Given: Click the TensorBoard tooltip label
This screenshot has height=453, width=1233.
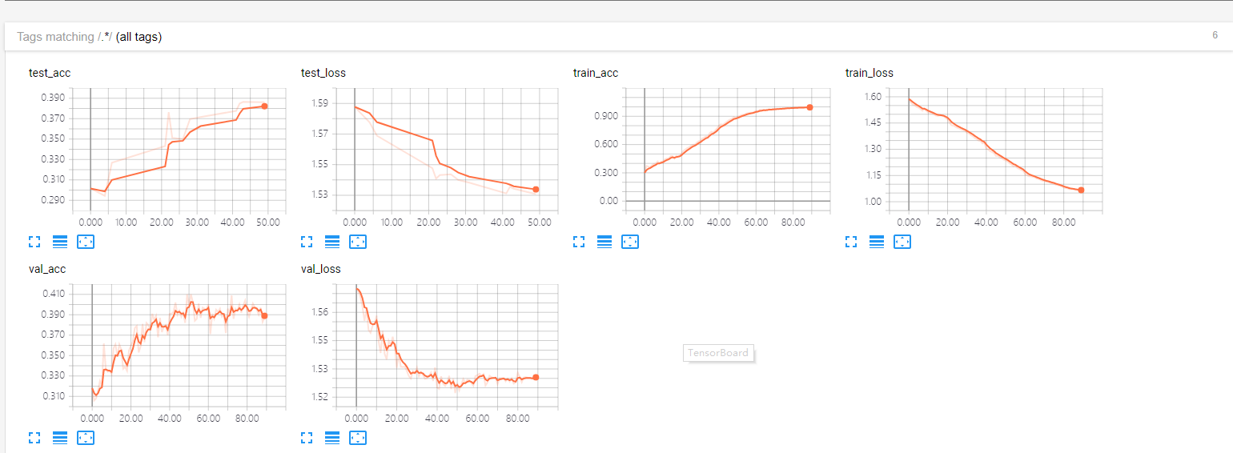Looking at the screenshot, I should coord(718,353).
